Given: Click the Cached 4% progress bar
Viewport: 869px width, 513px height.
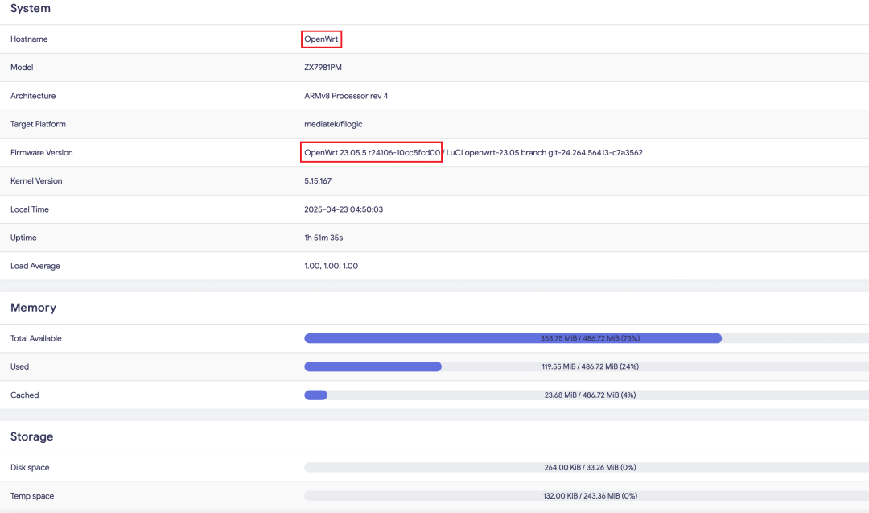Looking at the screenshot, I should (587, 395).
